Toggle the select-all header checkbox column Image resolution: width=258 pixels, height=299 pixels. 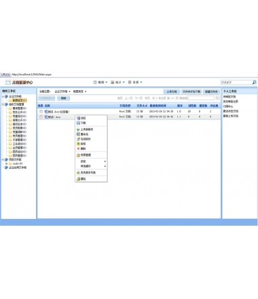click(40, 106)
